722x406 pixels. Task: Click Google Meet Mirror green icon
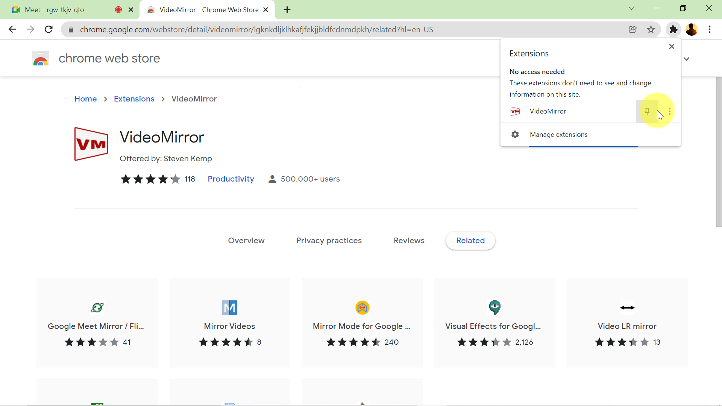tap(97, 308)
